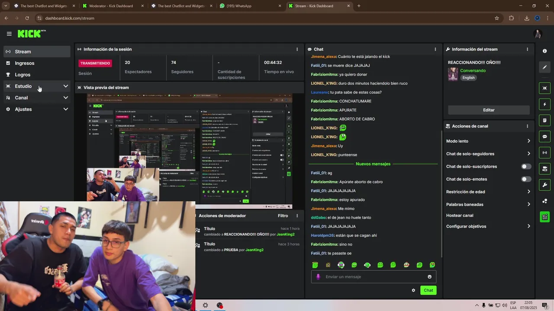Click the volume speaker icon in the system tray
The width and height of the screenshot is (554, 311).
point(505,305)
